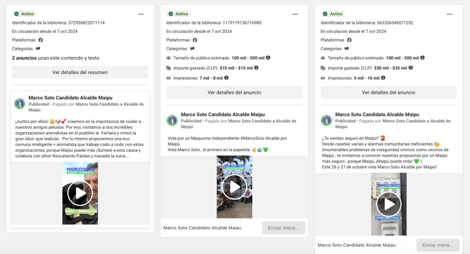Click '2 anuncios usan este contenido y texto'
The height and width of the screenshot is (254, 470).
(56, 58)
